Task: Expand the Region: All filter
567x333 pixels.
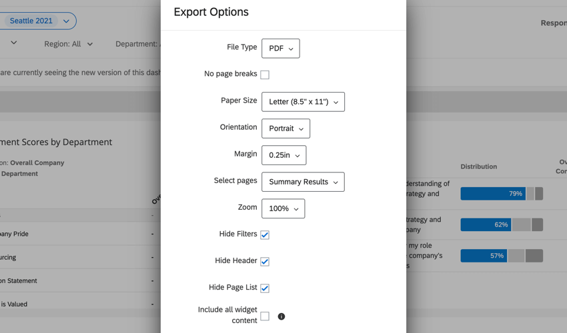Action: click(x=69, y=44)
